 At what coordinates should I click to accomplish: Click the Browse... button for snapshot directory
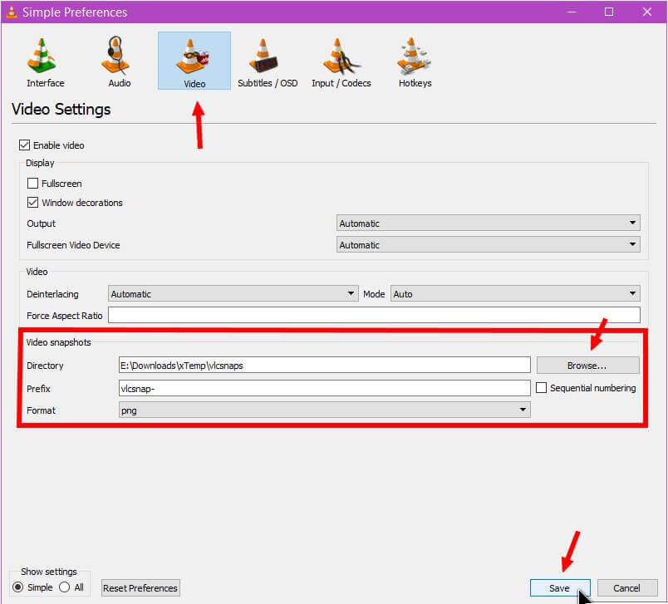[588, 366]
